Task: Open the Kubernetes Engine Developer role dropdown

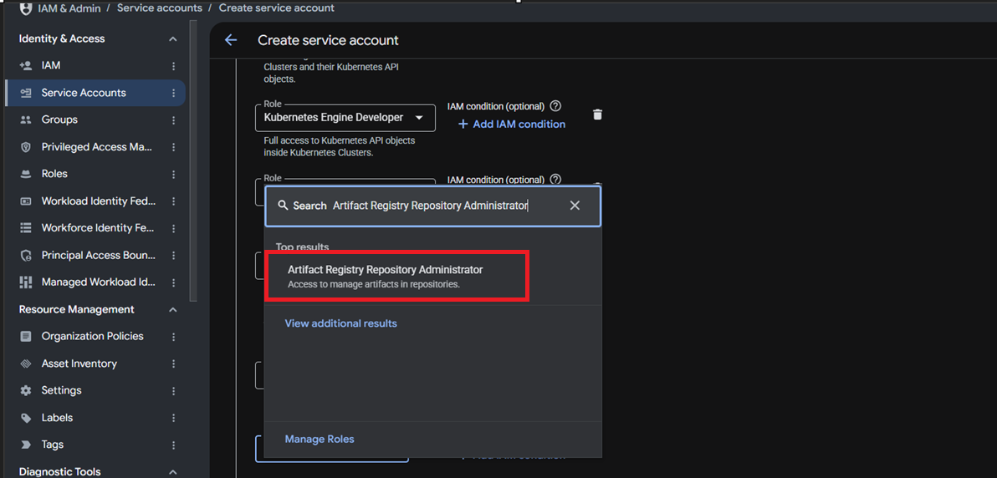Action: [x=345, y=118]
